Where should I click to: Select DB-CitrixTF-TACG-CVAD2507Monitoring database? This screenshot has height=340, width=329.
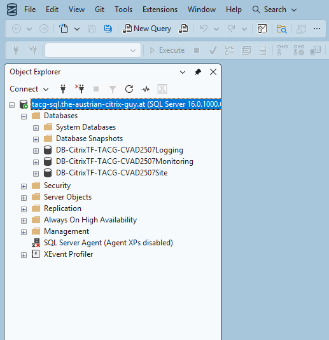coord(125,161)
